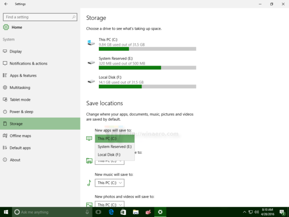
Task: Click the Cortana microphone icon
Action: 87,212
